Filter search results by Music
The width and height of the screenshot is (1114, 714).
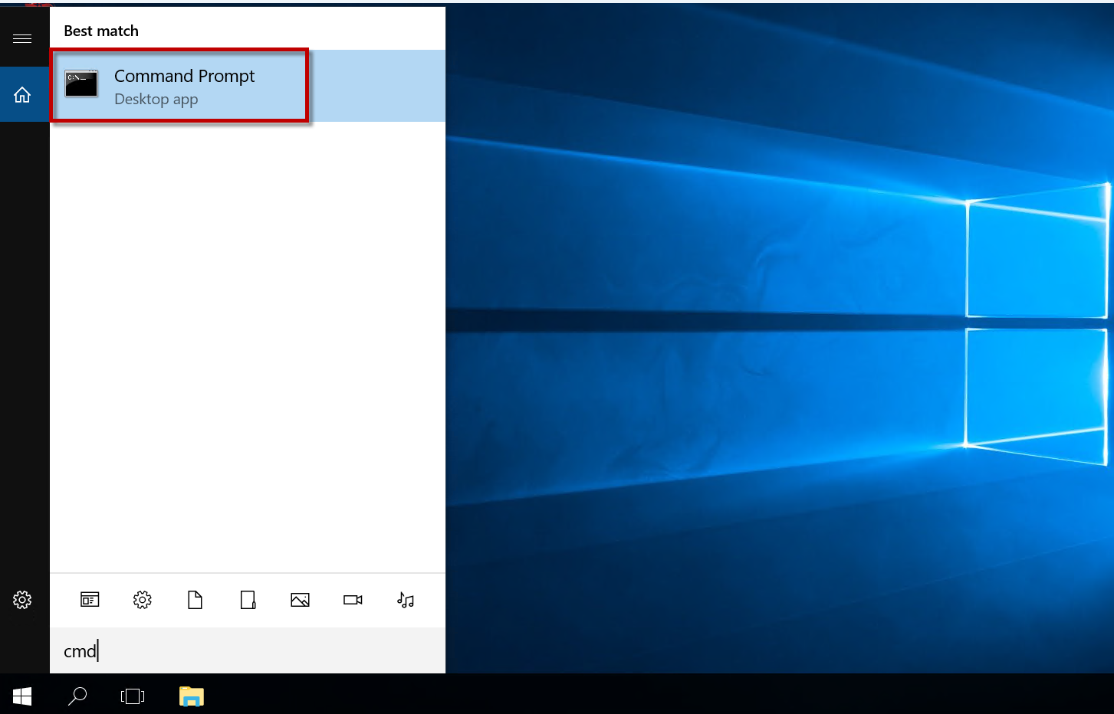point(406,600)
